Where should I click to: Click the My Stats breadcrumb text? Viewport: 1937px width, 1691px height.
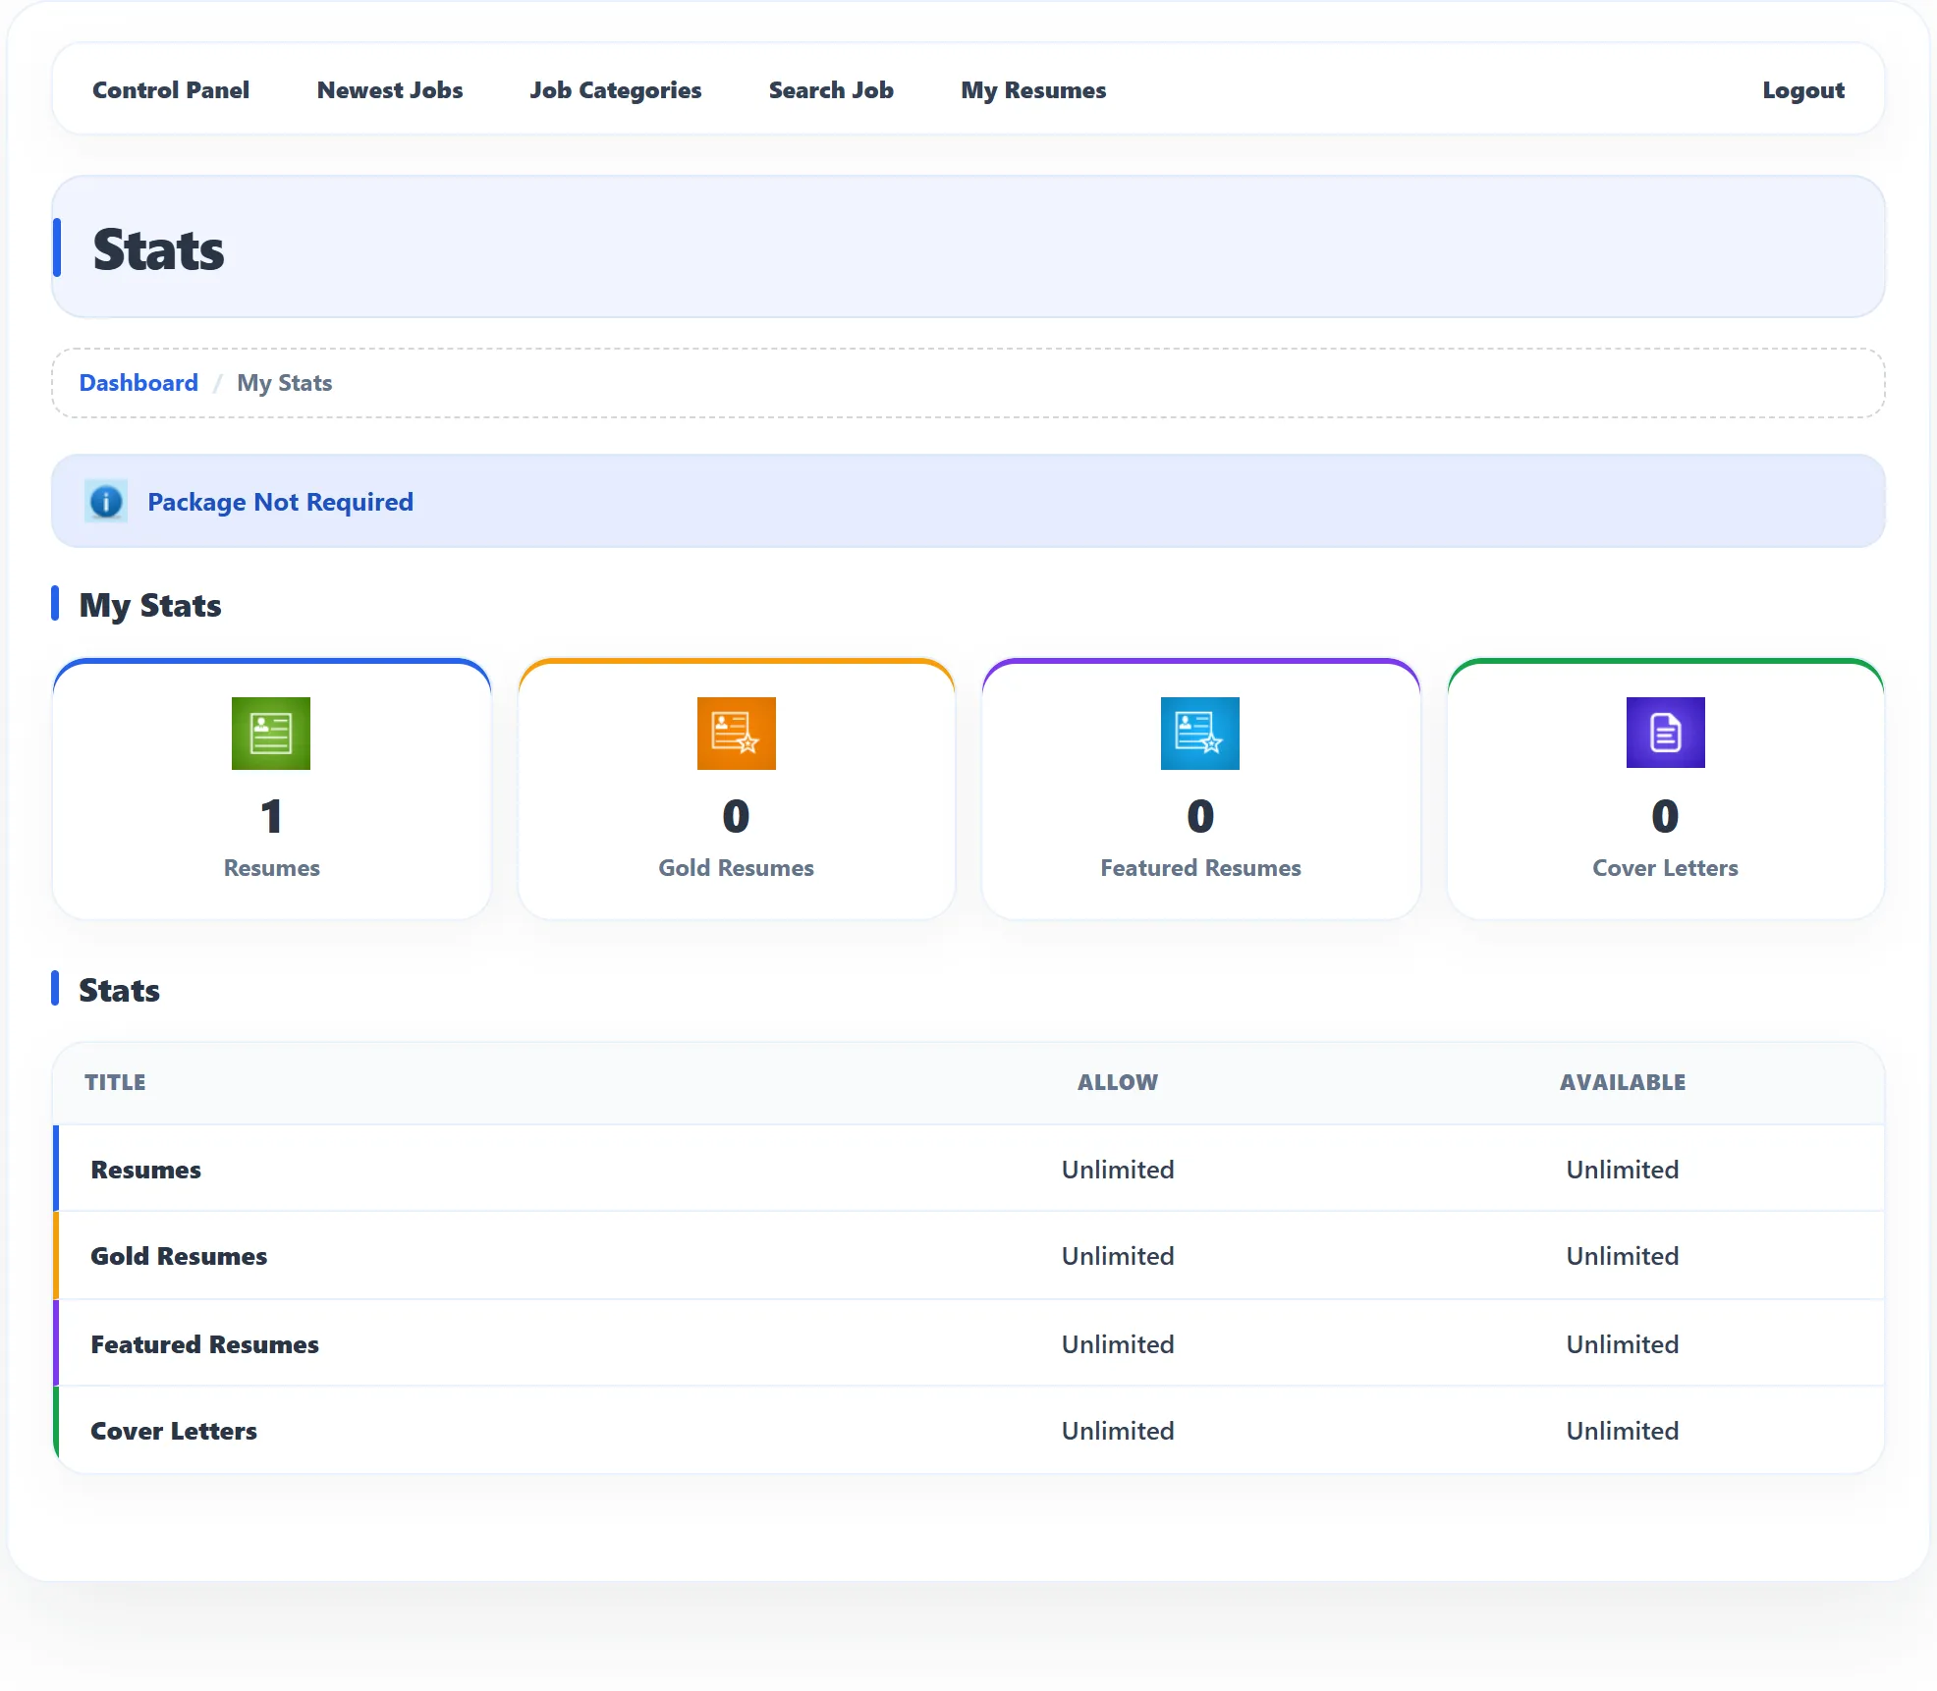pos(285,383)
